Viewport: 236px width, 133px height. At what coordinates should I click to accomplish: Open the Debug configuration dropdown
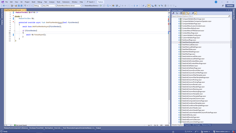[38, 5]
